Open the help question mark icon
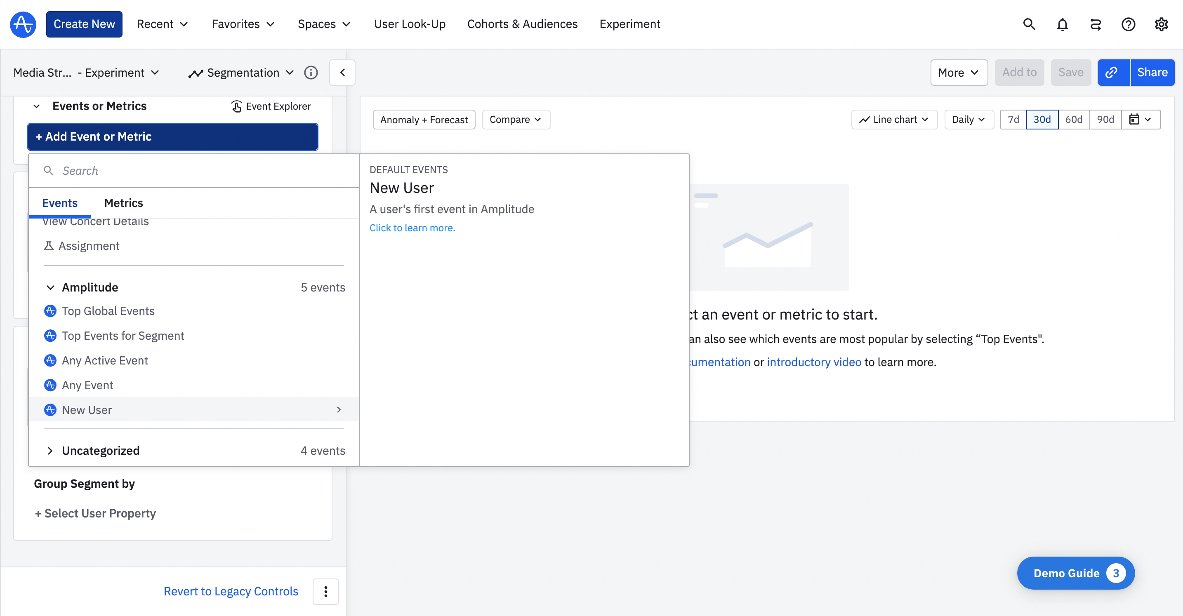Screen dimensions: 1183x616 pyautogui.click(x=1128, y=24)
